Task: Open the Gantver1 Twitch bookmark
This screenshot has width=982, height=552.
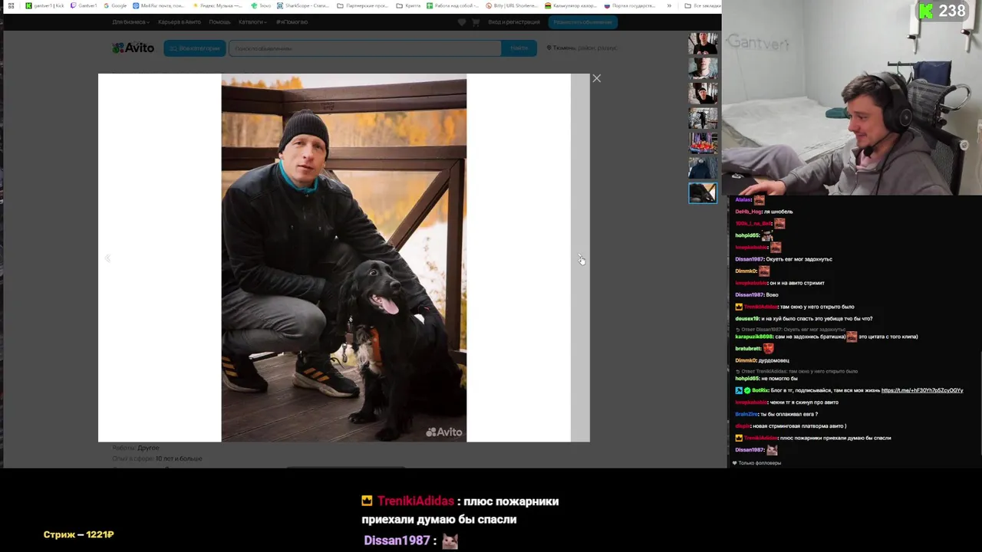Action: tap(84, 5)
